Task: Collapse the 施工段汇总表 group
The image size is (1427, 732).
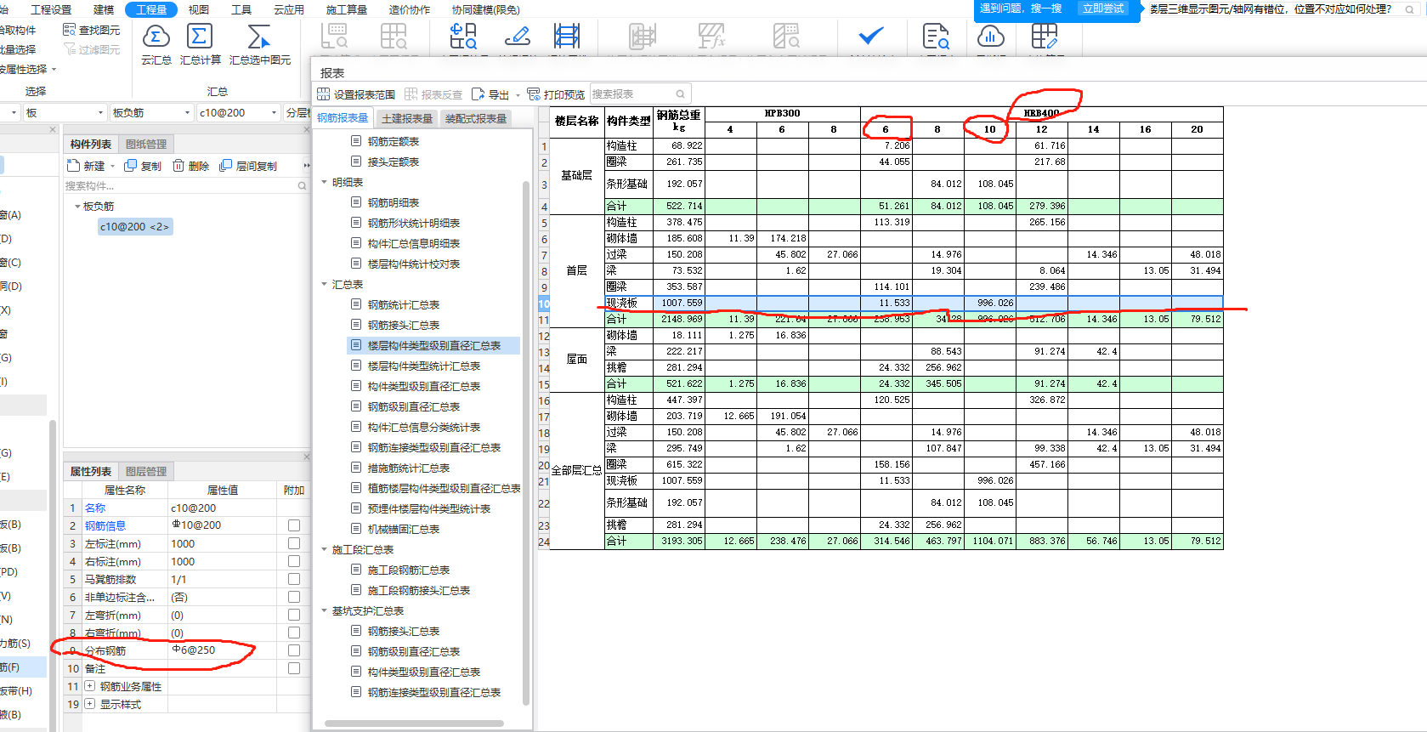Action: (324, 550)
